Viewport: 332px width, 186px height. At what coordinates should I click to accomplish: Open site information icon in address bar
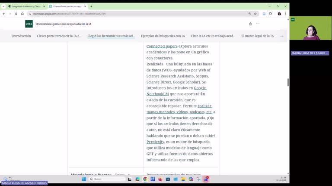tap(30, 14)
